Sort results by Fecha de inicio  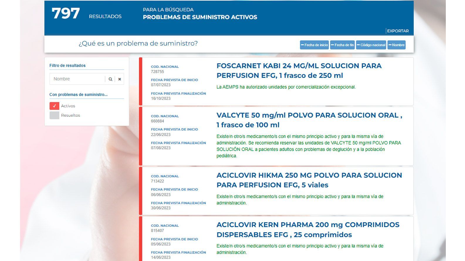tap(314, 45)
